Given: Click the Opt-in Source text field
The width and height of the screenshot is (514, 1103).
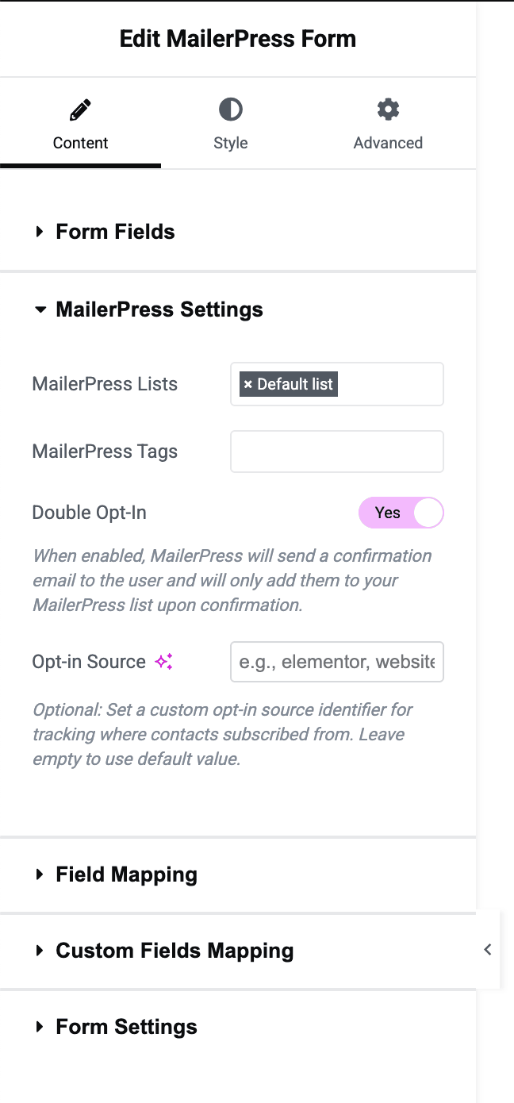Looking at the screenshot, I should (336, 661).
